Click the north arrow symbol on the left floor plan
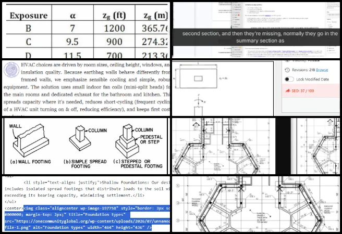The width and height of the screenshot is (342, 234). pyautogui.click(x=196, y=125)
